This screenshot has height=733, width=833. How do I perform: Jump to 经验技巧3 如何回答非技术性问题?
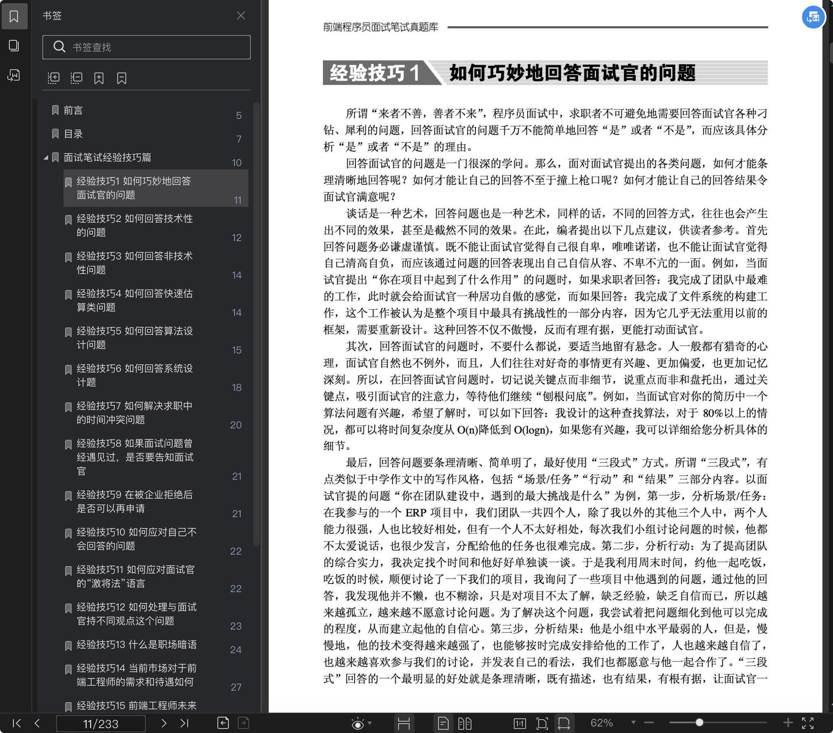tap(156, 263)
